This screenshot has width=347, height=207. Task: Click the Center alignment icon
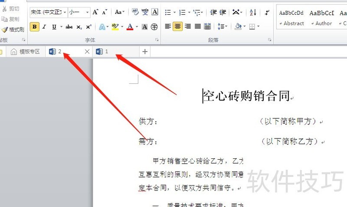pos(177,26)
